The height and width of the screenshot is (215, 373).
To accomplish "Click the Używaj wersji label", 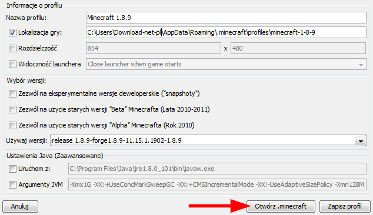I will [x=26, y=140].
